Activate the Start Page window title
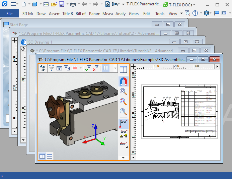The image size is (232, 179). 19,24
